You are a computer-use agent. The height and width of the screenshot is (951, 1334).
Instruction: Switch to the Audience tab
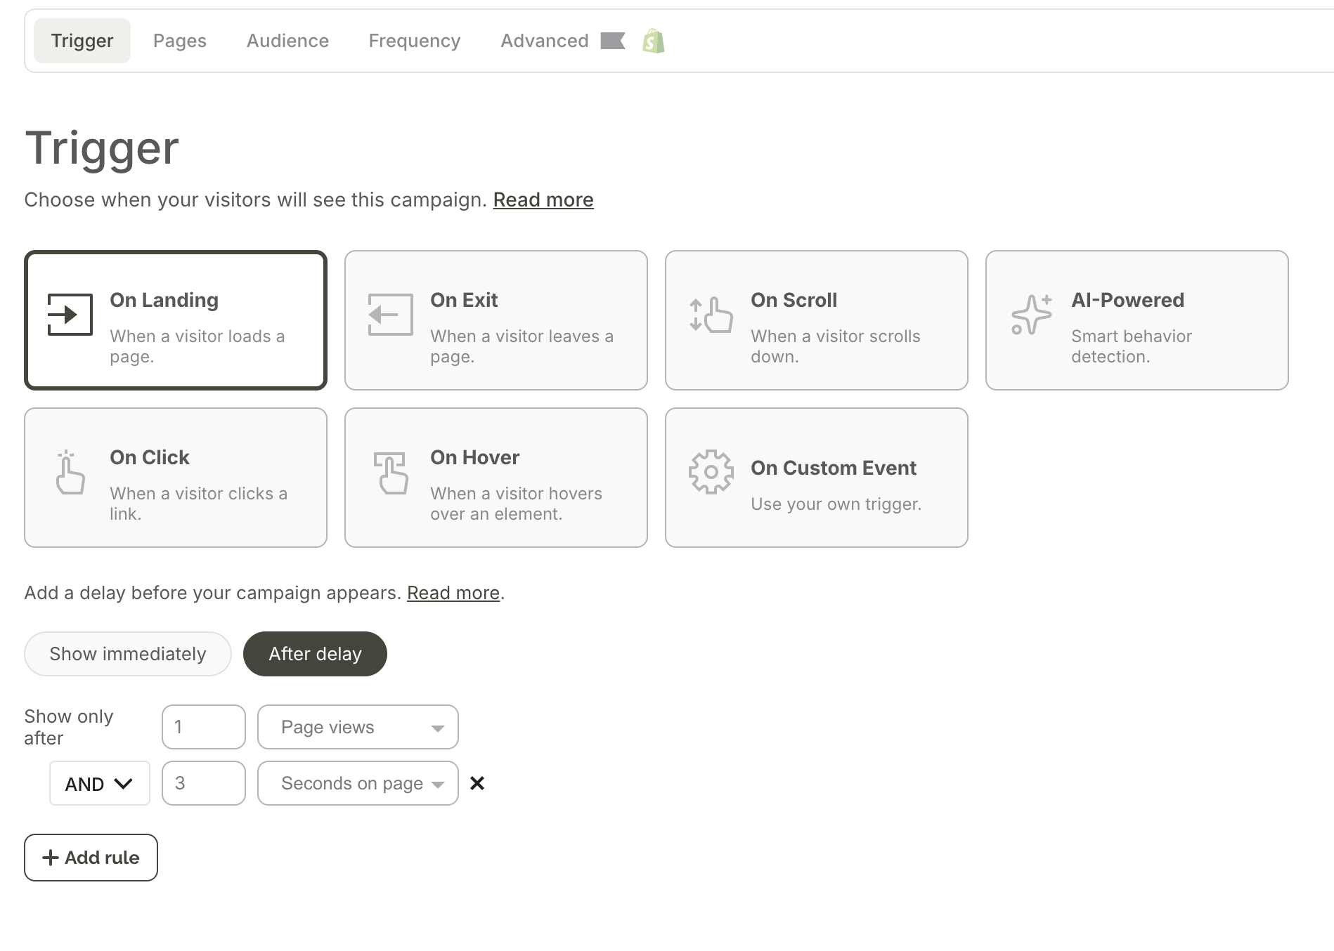pyautogui.click(x=287, y=41)
